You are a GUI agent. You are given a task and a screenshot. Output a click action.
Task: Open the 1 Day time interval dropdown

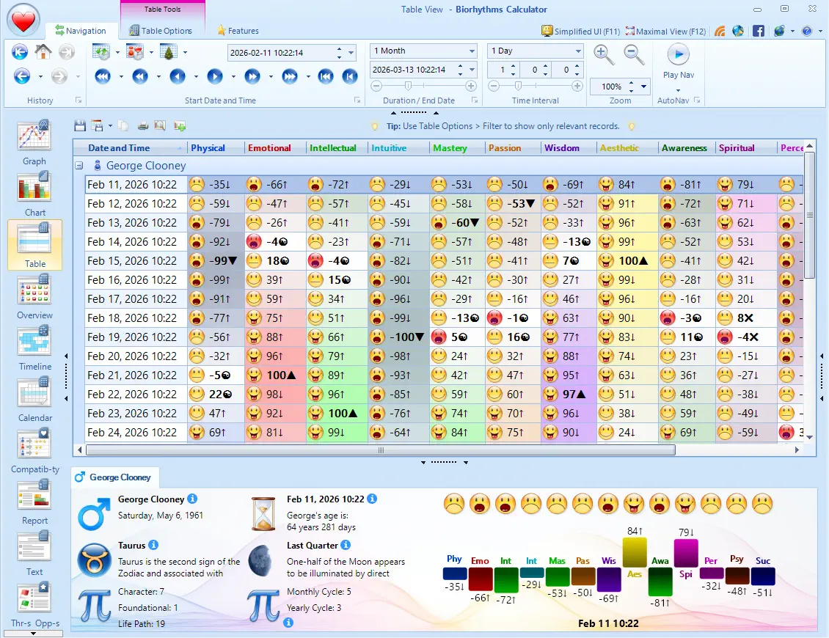576,50
